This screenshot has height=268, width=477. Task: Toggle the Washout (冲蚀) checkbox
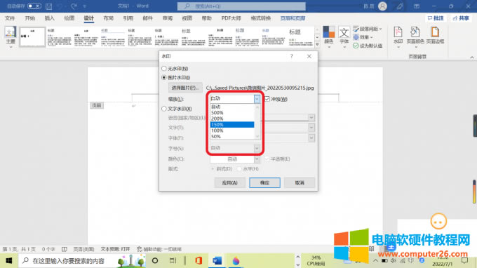pos(267,99)
